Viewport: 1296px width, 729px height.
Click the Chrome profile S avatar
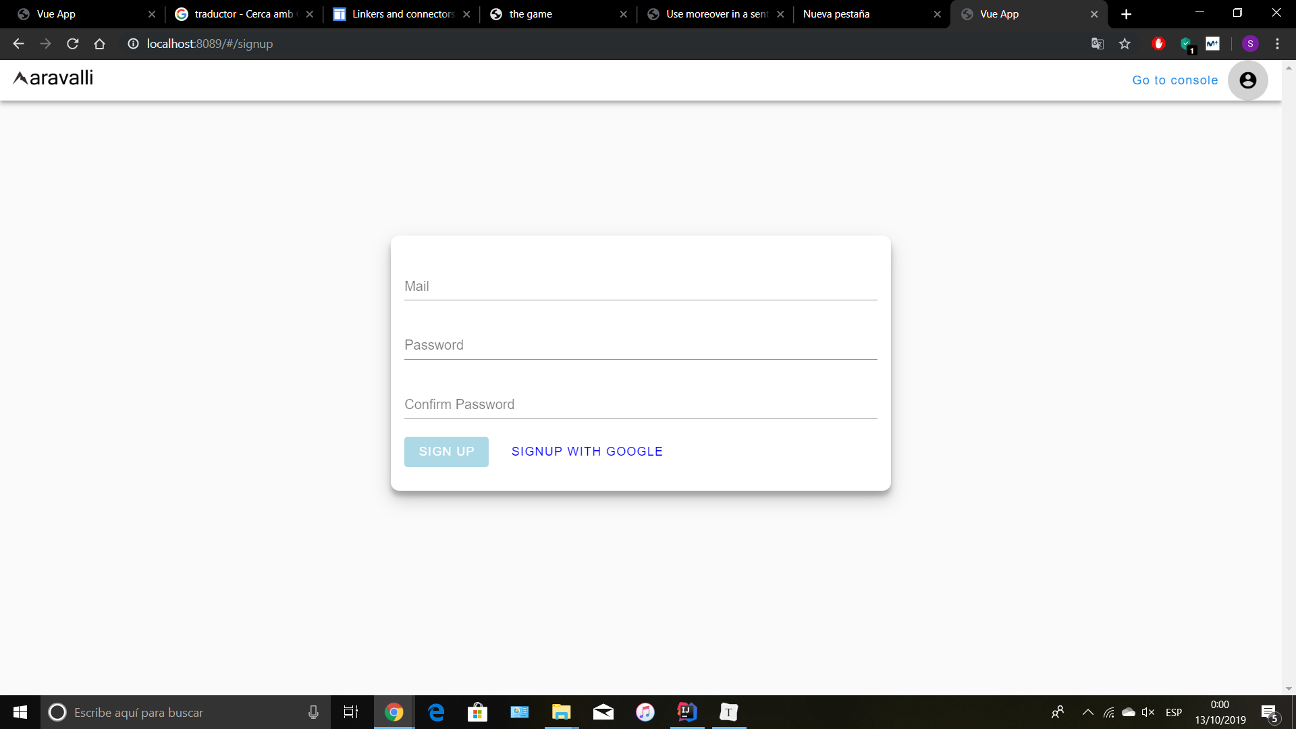point(1250,44)
